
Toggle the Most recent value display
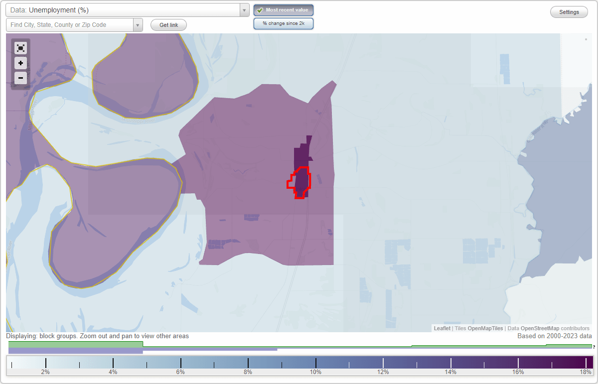(283, 9)
